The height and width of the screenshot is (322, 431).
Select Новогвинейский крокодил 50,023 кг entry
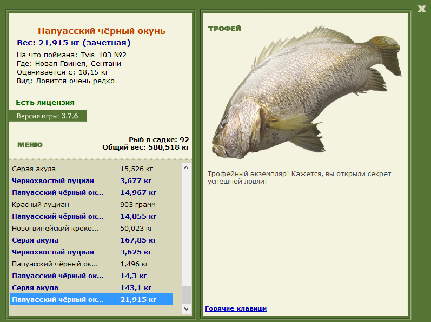(81, 229)
